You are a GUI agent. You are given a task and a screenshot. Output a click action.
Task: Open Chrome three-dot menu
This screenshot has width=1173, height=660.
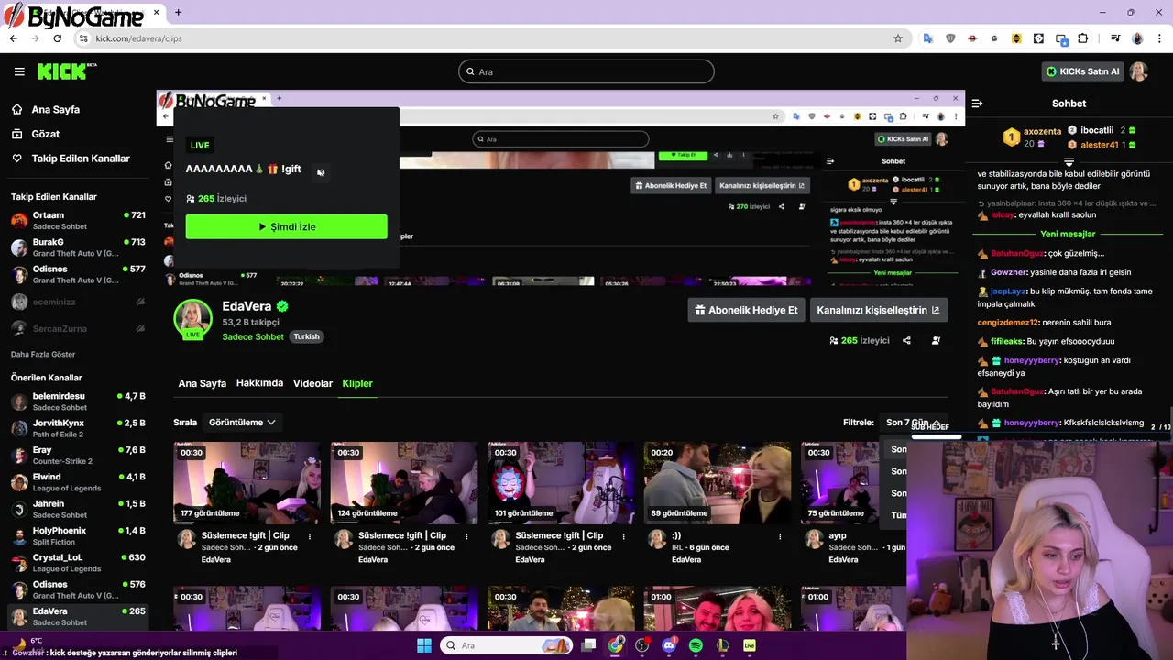point(1159,38)
